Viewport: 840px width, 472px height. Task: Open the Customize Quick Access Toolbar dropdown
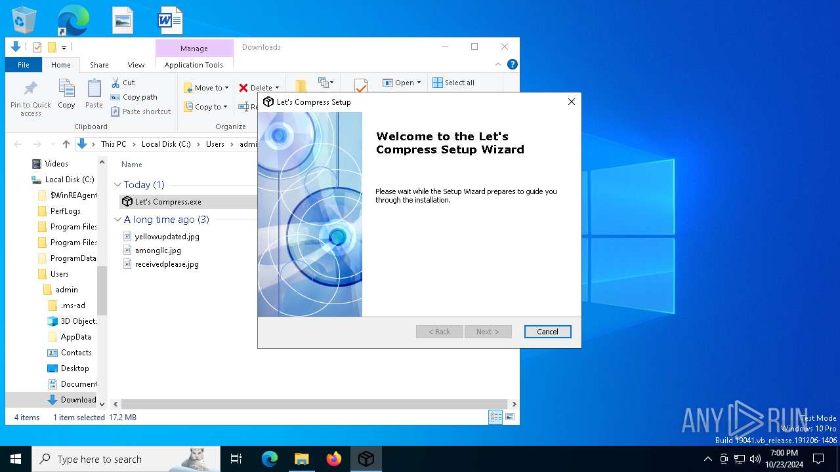[x=64, y=47]
